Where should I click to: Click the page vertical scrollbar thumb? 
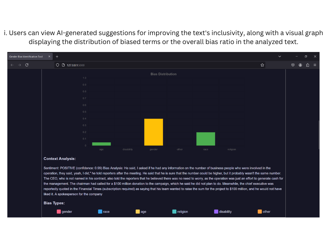pos(319,135)
